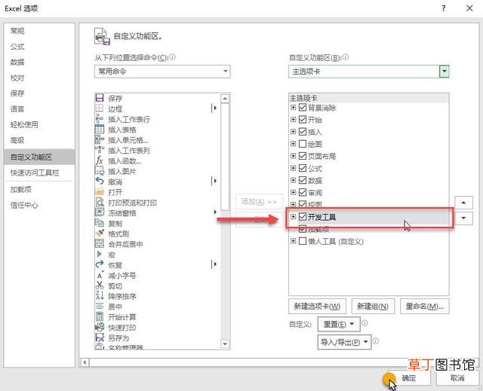Click the Undo (撤消) command icon
Screen dimensions: 483x391
[100, 182]
